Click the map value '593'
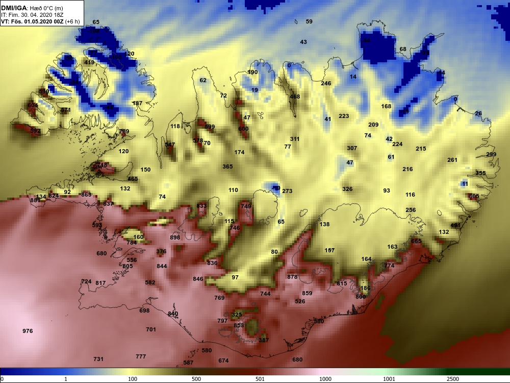This screenshot has width=510, height=383. pyautogui.click(x=97, y=225)
